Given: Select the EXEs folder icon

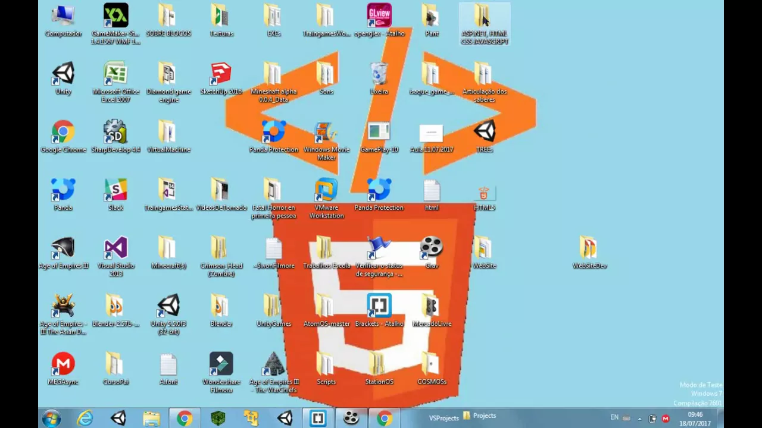Looking at the screenshot, I should point(273,21).
